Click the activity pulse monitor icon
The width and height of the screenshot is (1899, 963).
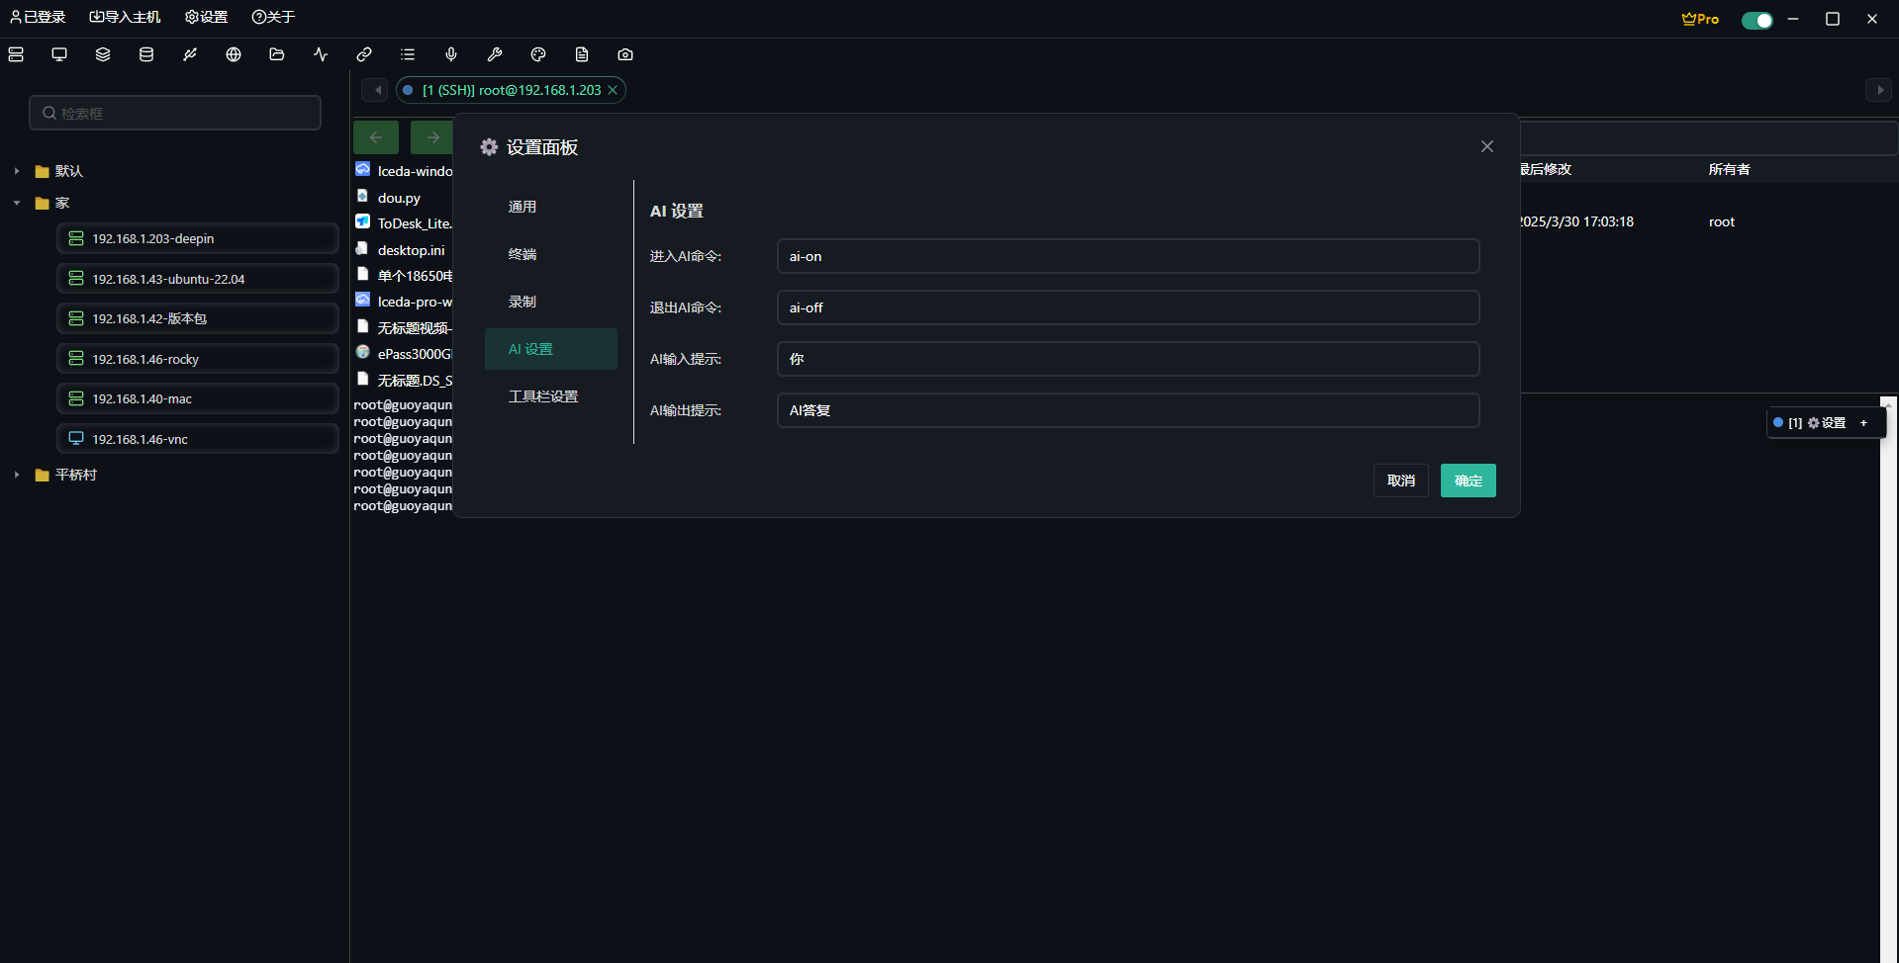tap(321, 54)
